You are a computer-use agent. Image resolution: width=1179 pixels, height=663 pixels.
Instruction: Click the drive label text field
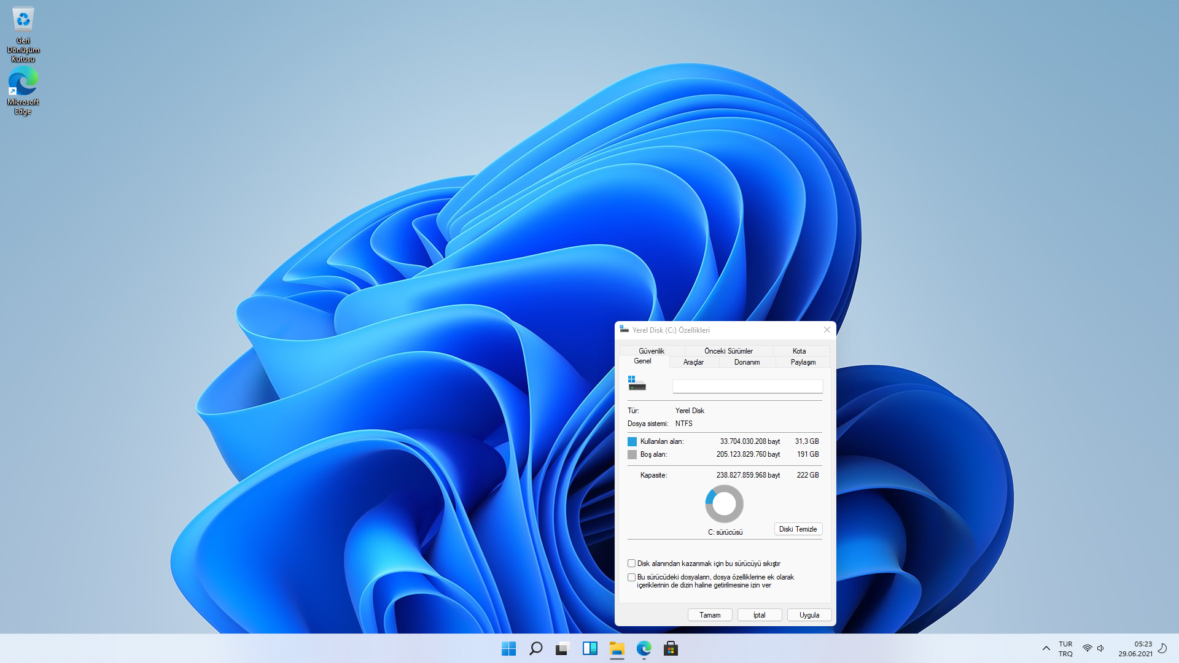tap(747, 386)
